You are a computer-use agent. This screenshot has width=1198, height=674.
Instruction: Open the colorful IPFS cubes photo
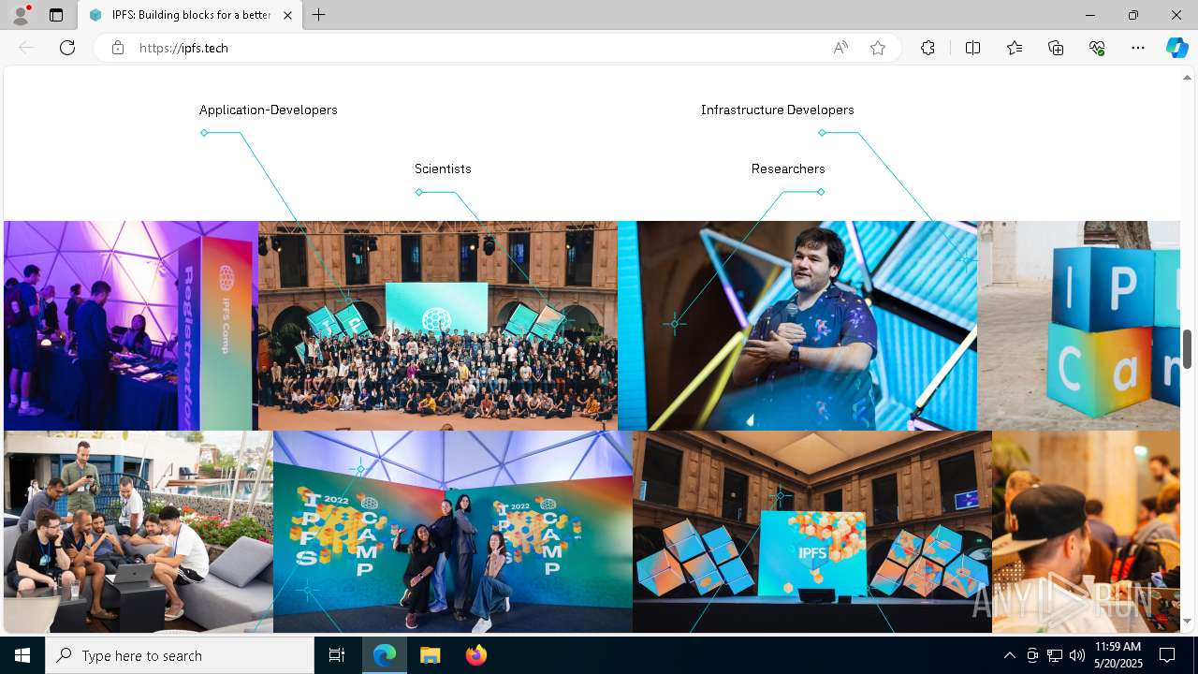click(x=1078, y=326)
